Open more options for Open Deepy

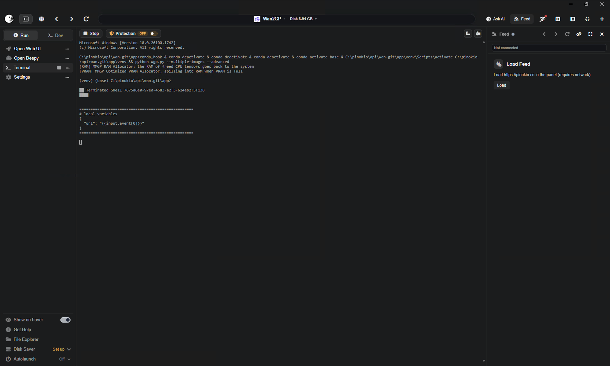[x=67, y=58]
